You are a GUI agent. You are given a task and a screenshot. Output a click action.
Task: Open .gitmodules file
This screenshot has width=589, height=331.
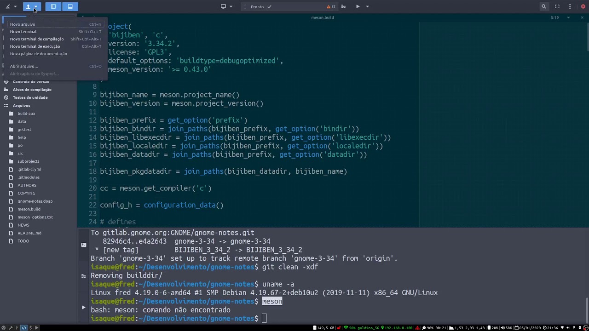(29, 177)
